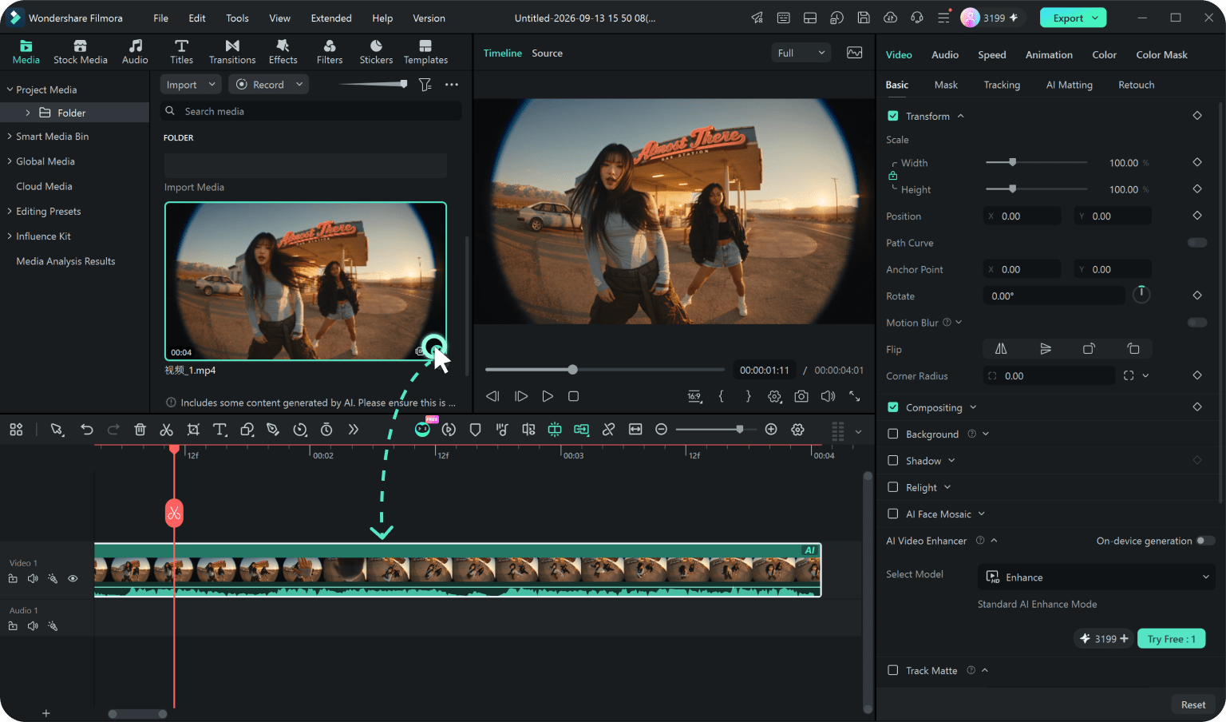This screenshot has width=1226, height=722.
Task: Uncheck the Transform checkbox
Action: 893,116
